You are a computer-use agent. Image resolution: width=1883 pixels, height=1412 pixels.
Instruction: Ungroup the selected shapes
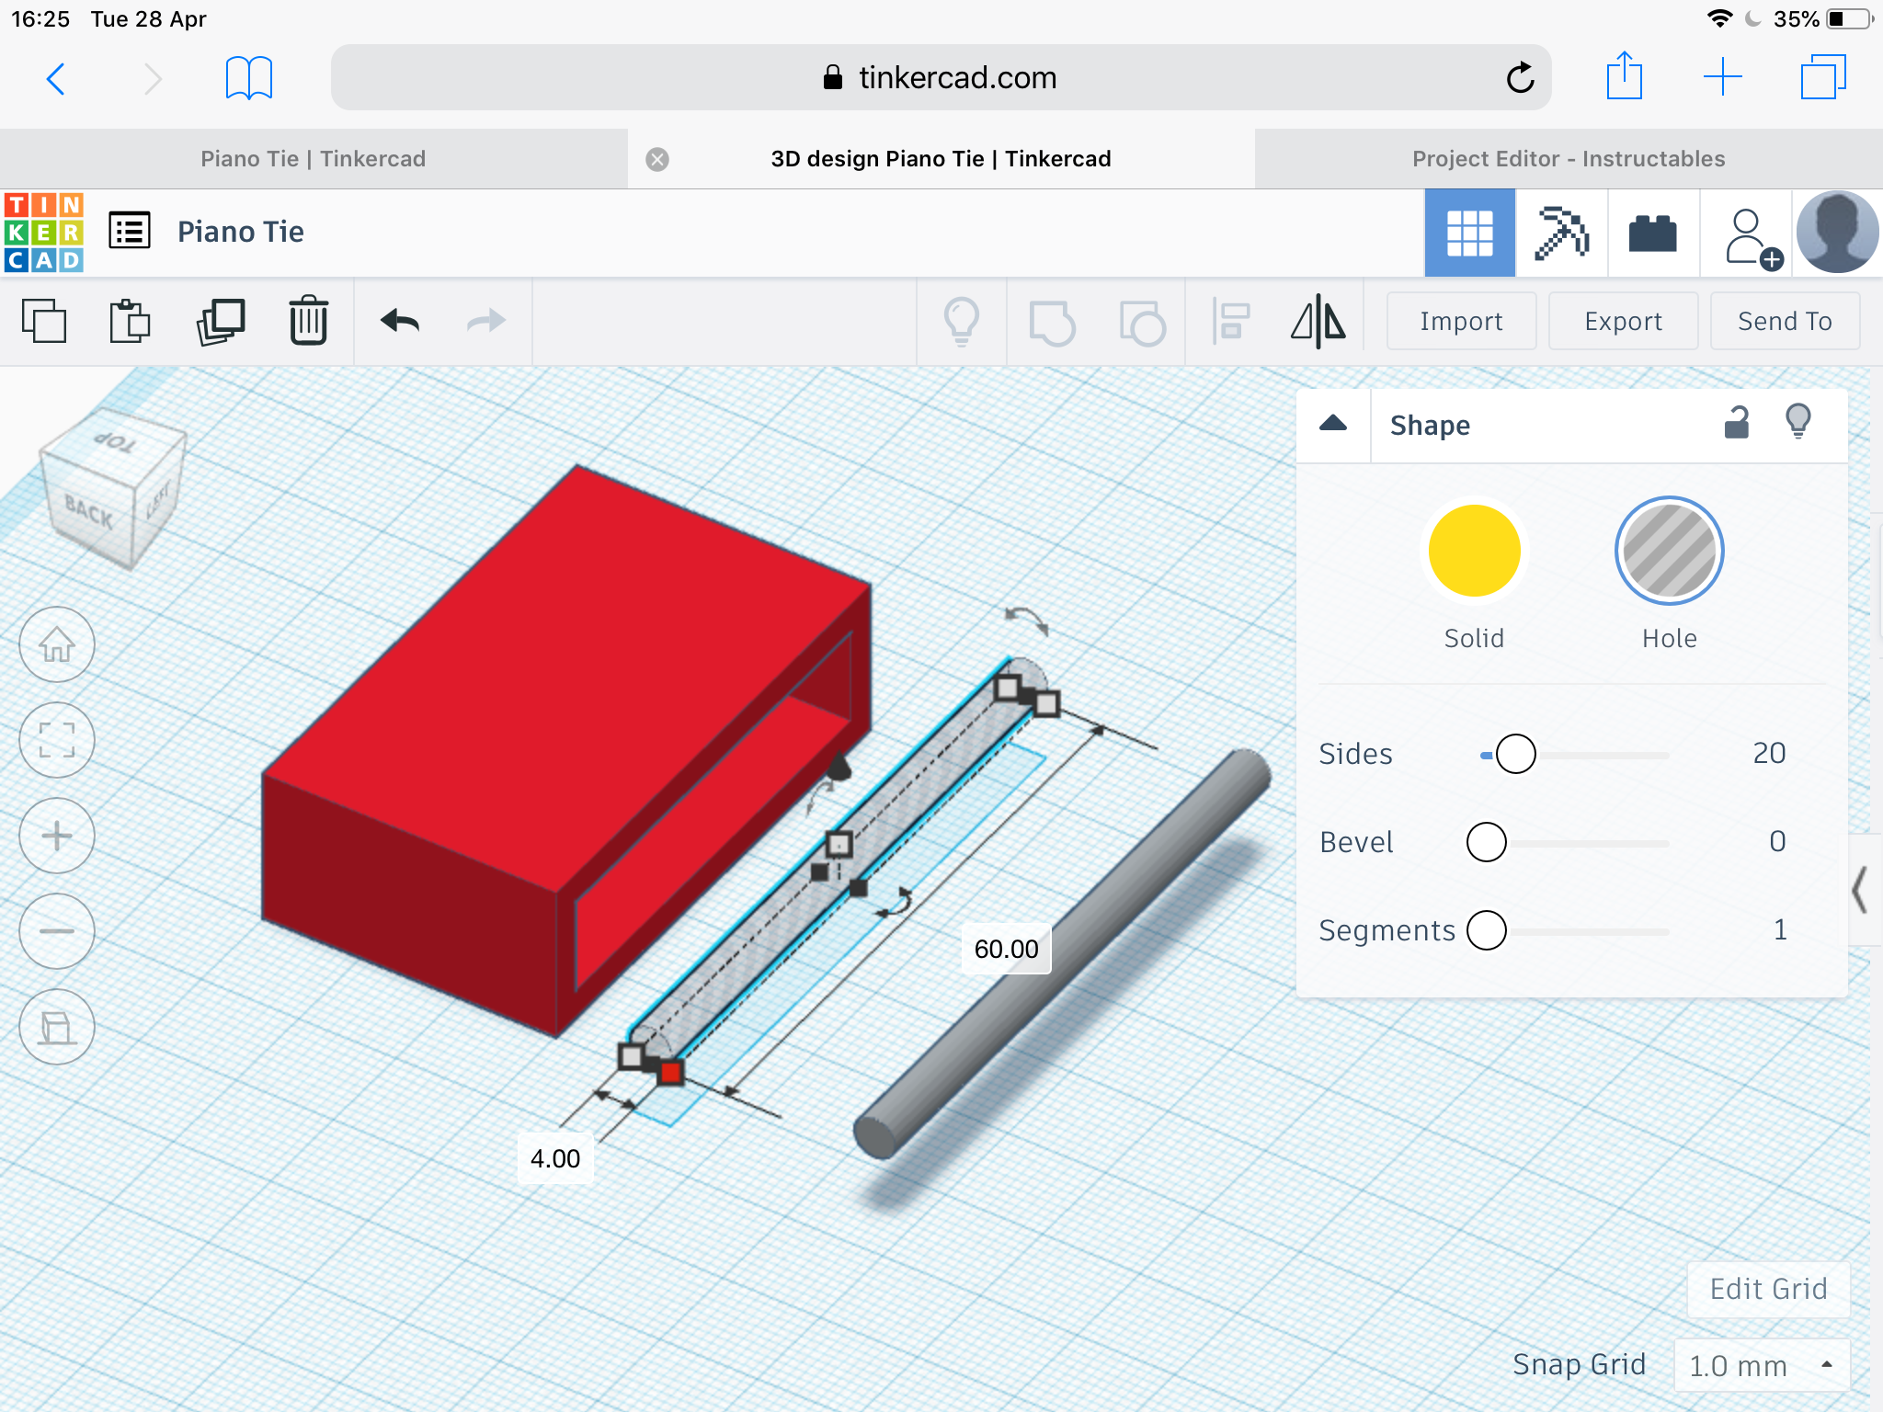pos(1142,323)
